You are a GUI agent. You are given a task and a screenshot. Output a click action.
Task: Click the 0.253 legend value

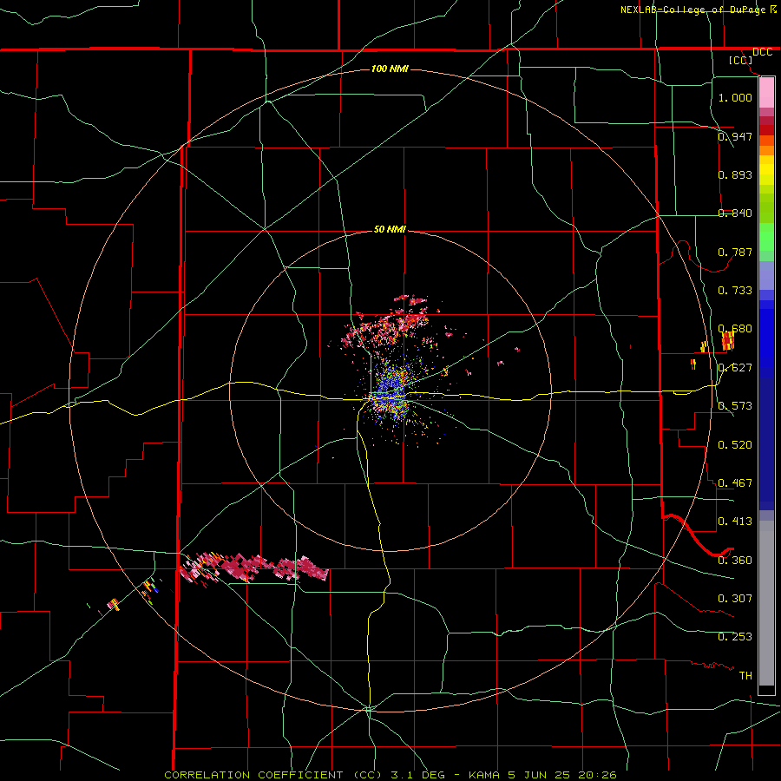(x=735, y=637)
